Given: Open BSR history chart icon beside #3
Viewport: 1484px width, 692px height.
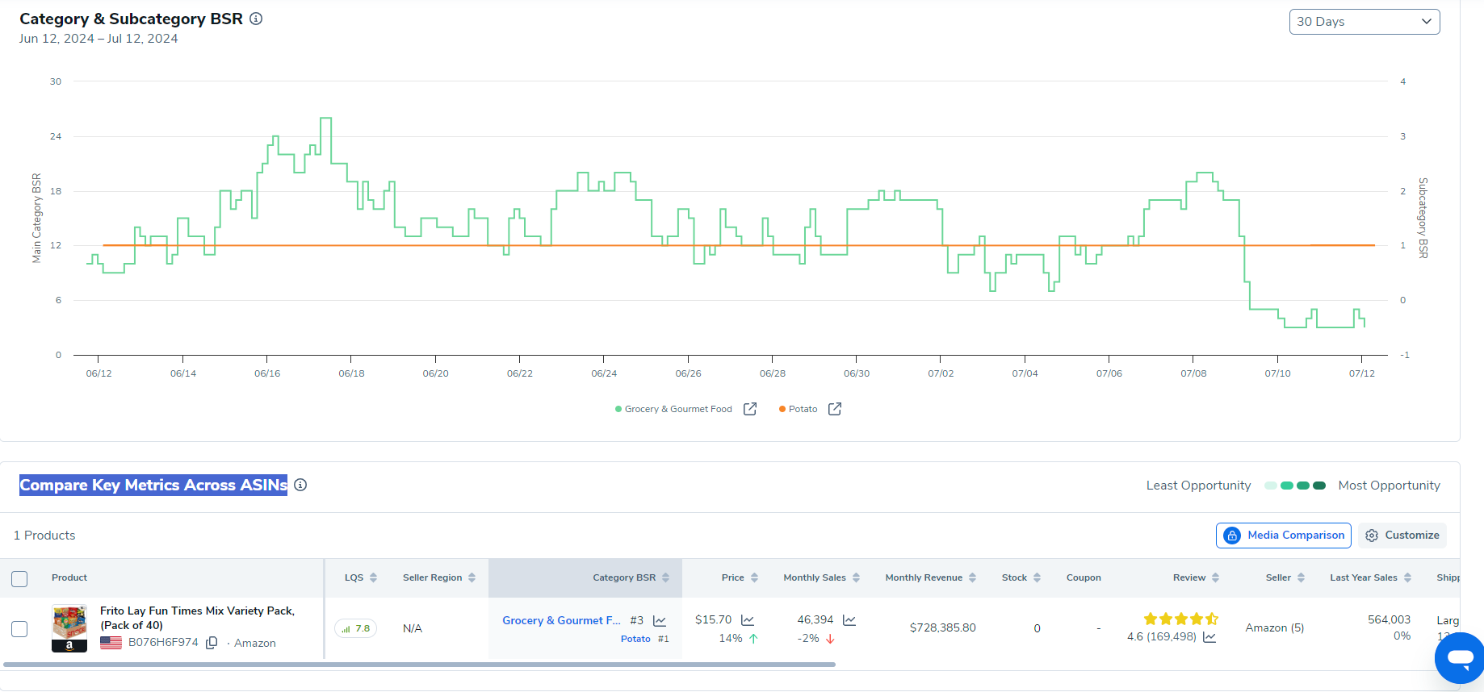Looking at the screenshot, I should pos(660,620).
